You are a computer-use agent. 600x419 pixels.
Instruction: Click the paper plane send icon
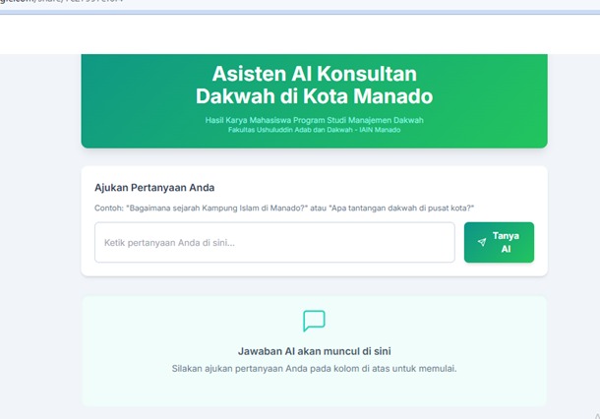(482, 242)
